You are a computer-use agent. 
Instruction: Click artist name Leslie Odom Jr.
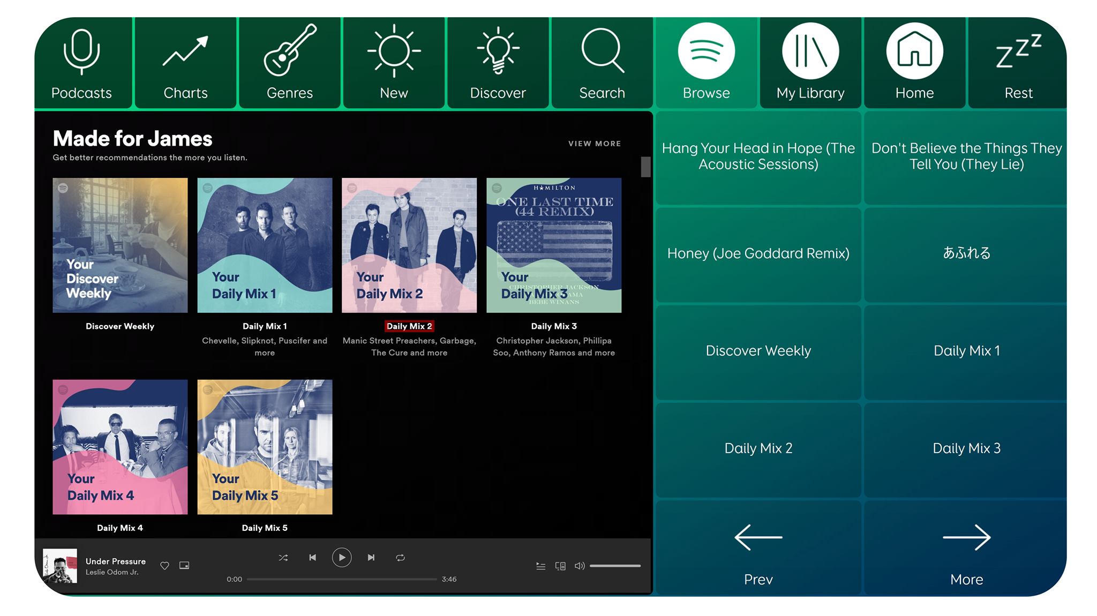pyautogui.click(x=112, y=572)
